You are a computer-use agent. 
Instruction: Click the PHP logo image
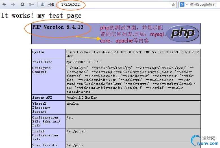tap(183, 33)
